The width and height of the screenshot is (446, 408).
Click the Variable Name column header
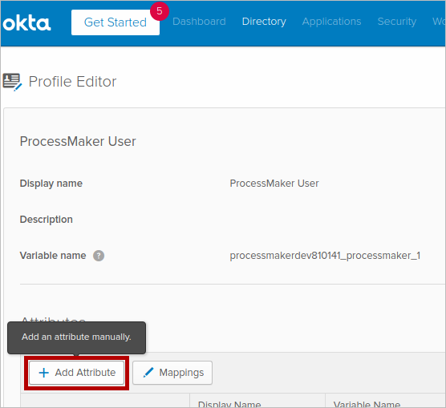point(367,404)
